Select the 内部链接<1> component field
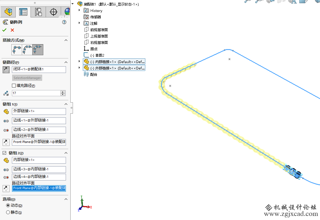 (39, 160)
